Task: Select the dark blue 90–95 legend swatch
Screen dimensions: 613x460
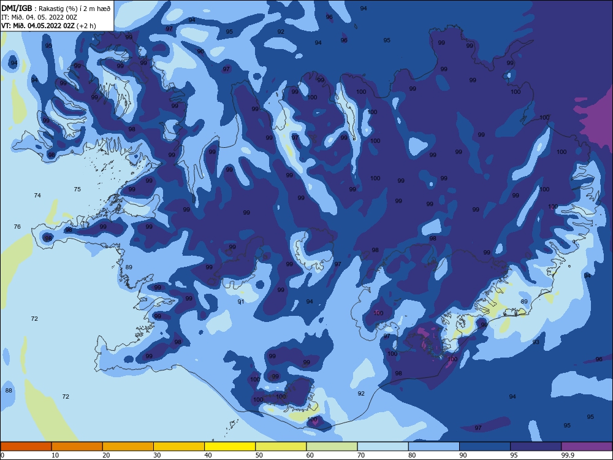Action: [485, 447]
